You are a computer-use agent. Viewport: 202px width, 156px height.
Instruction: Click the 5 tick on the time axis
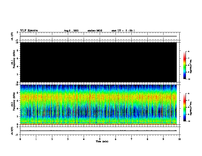[100, 139]
